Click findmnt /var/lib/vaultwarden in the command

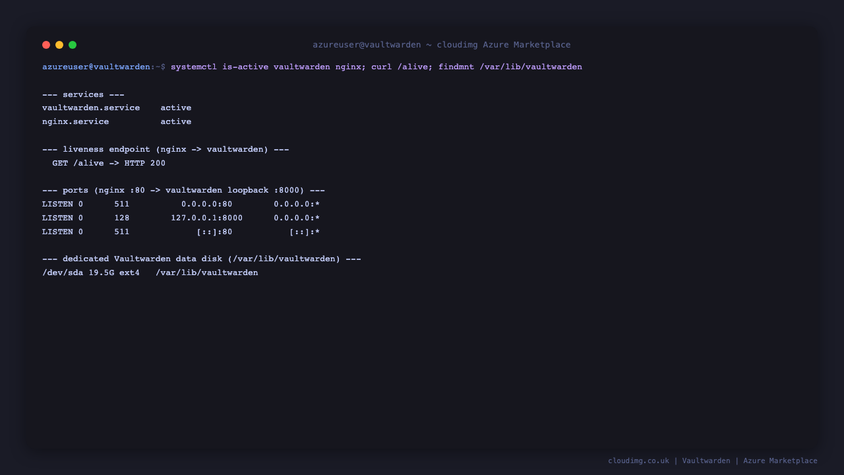click(x=510, y=67)
